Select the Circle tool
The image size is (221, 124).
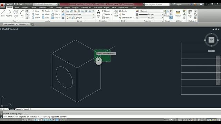pos(16,13)
